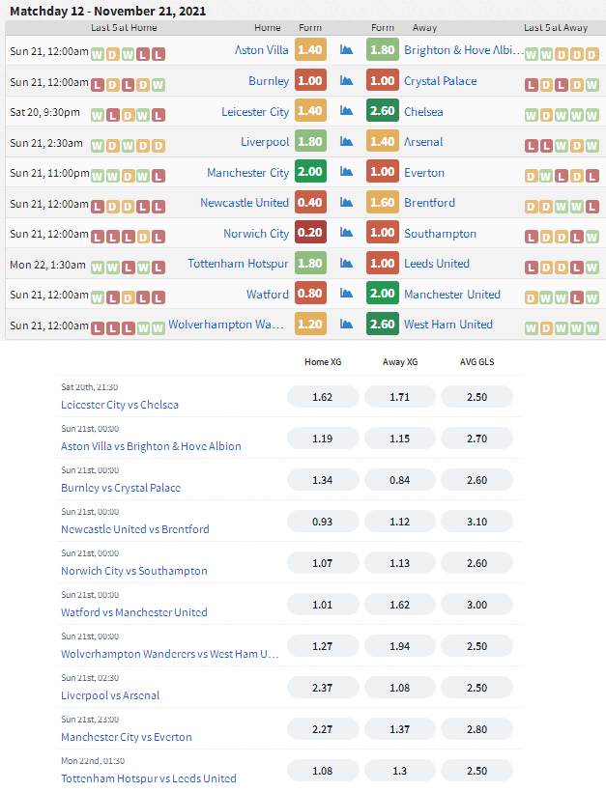Click Newcastle United in fixtures table
606x792 pixels.
245,203
